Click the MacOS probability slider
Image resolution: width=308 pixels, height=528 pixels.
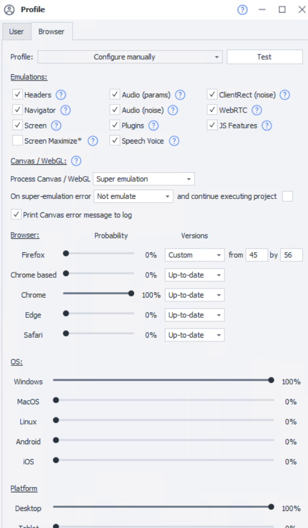coord(164,401)
